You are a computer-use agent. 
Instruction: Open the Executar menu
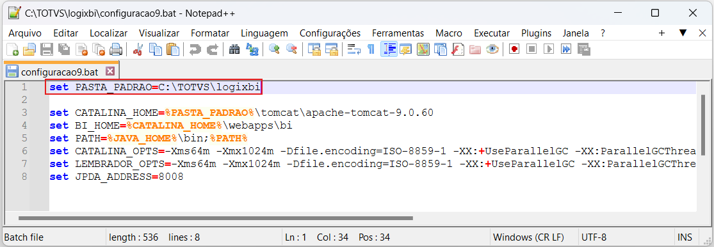492,33
